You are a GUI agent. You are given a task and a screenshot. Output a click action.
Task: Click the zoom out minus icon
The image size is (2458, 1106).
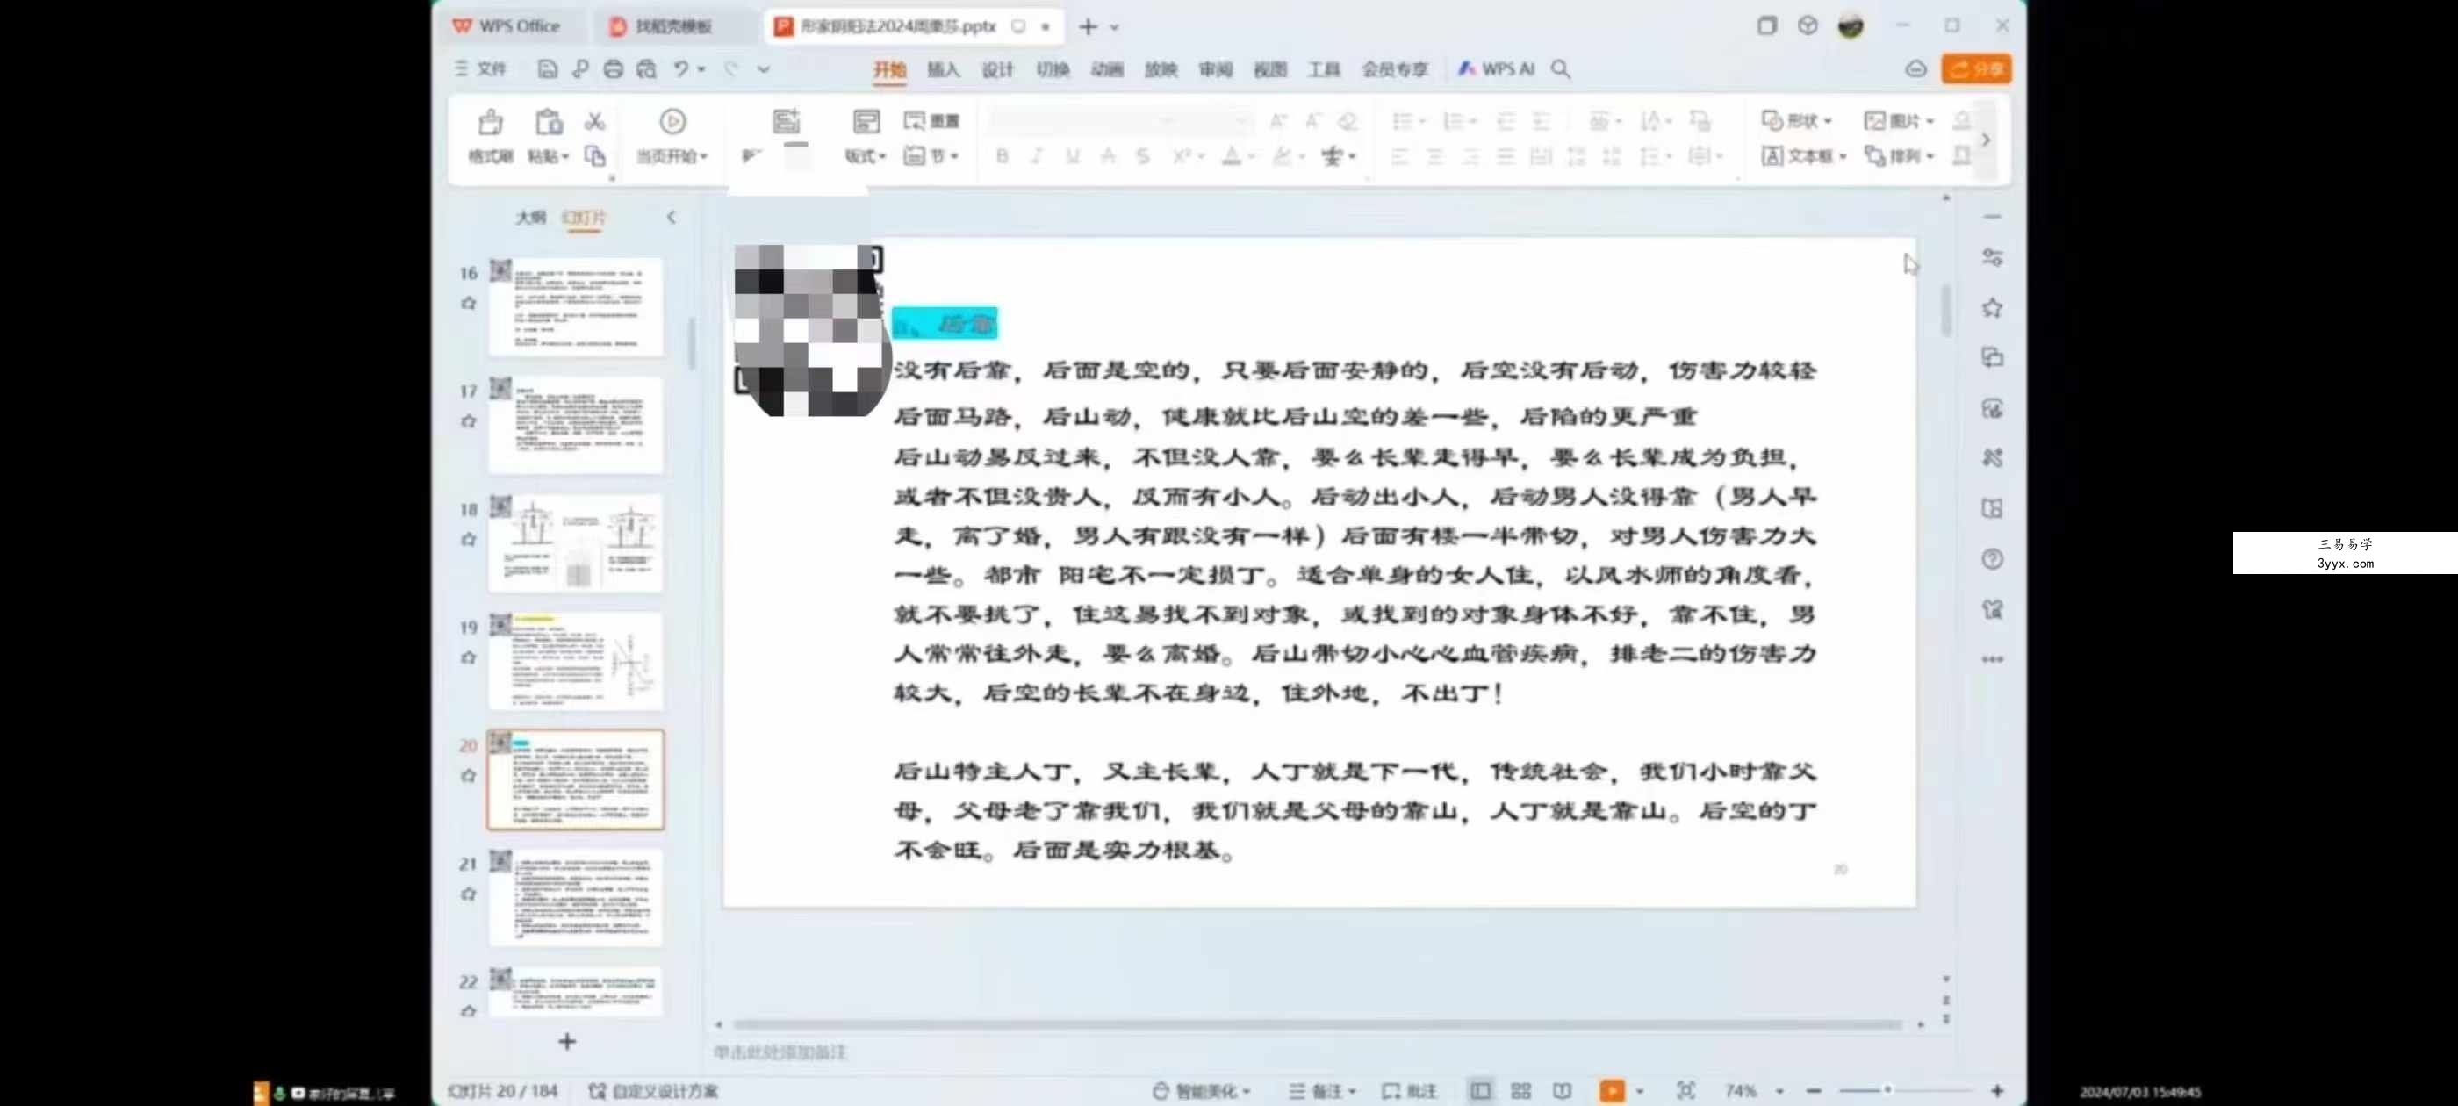(1813, 1090)
